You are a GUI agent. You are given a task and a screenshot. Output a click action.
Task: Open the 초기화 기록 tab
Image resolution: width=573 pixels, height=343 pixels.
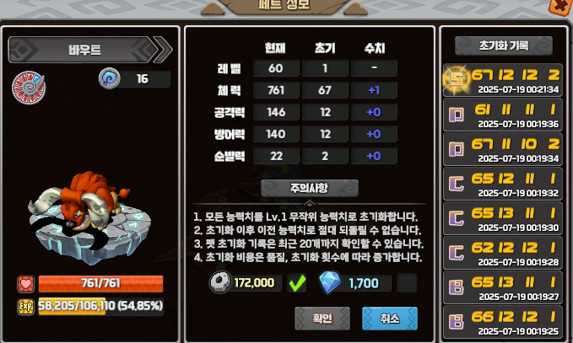[504, 46]
